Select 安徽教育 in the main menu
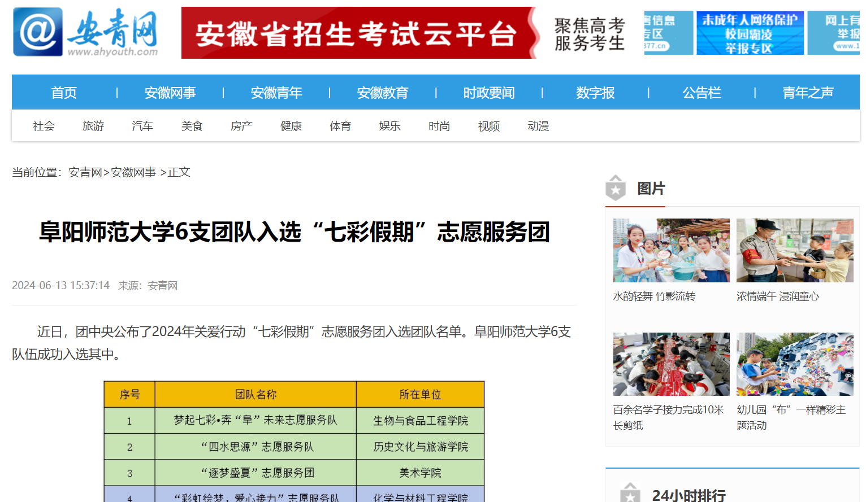The height and width of the screenshot is (502, 866). [383, 93]
